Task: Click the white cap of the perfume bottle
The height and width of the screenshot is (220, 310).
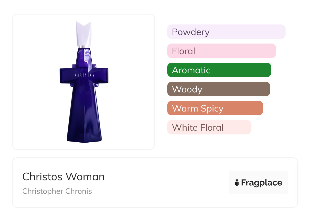Action: (x=84, y=33)
